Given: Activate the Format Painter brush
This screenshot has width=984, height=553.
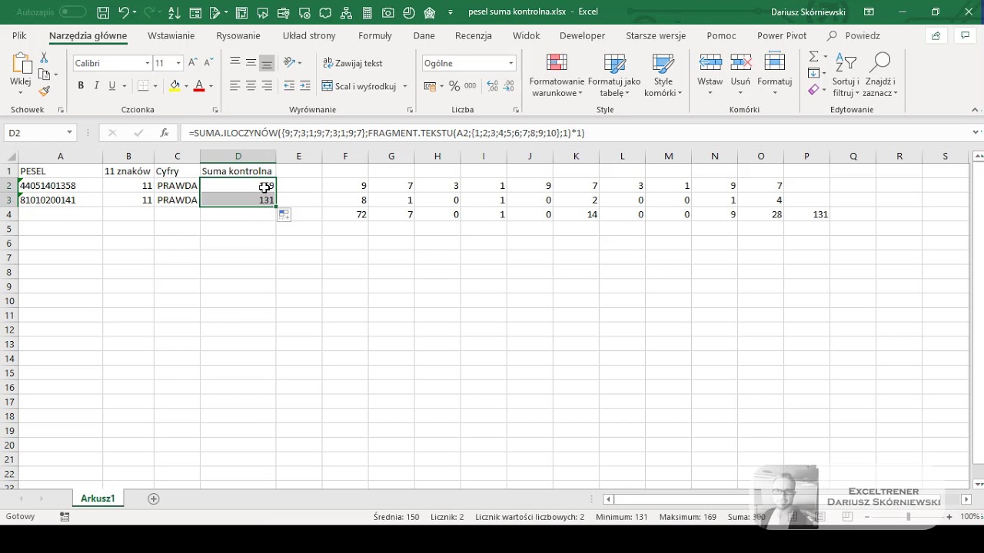Looking at the screenshot, I should 44,91.
